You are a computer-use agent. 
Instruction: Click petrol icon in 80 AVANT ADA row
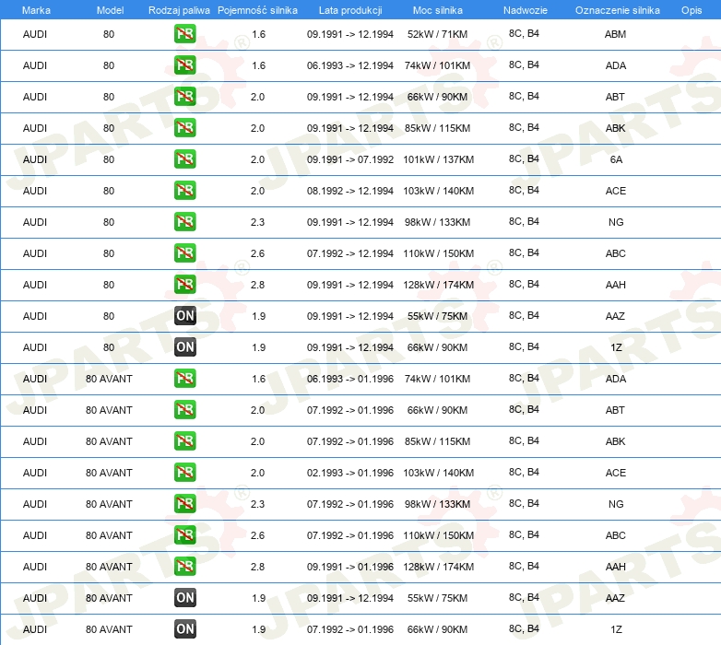tap(184, 379)
